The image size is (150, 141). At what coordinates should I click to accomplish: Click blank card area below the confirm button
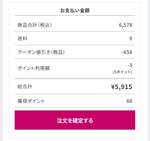tap(75, 134)
